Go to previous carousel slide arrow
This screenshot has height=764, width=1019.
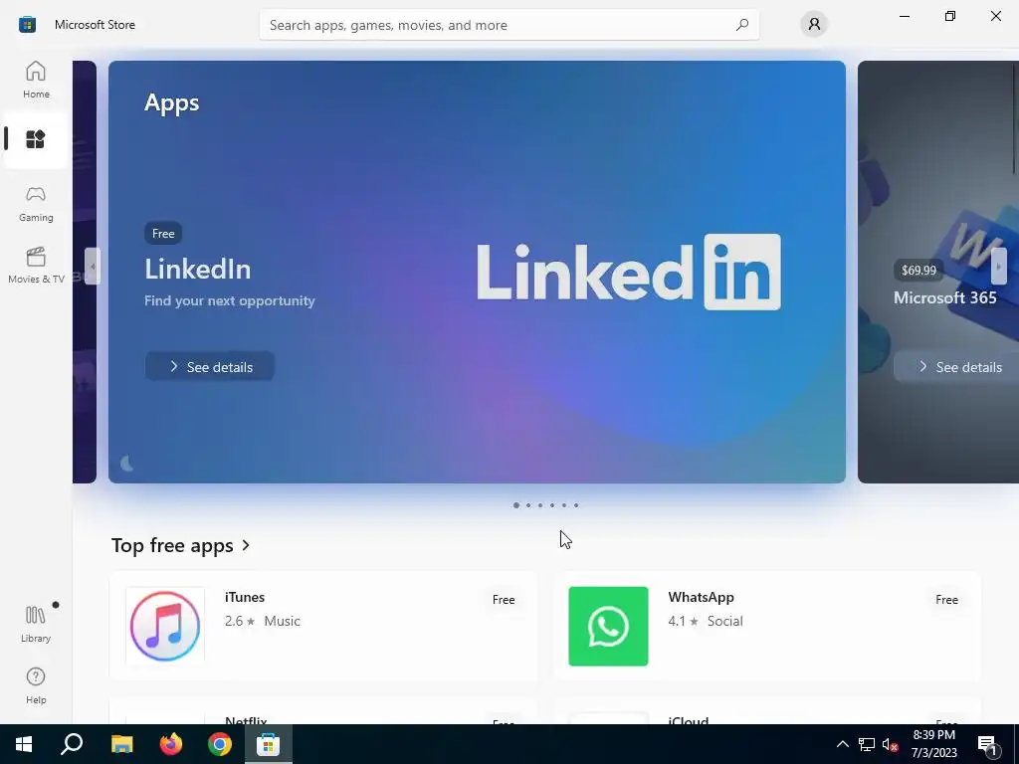pos(93,266)
